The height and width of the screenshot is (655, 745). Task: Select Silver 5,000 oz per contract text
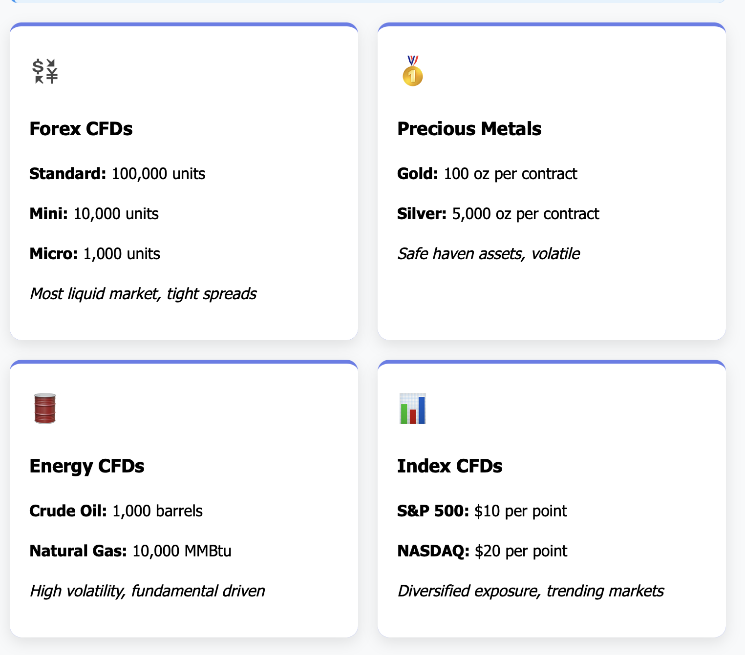[498, 214]
